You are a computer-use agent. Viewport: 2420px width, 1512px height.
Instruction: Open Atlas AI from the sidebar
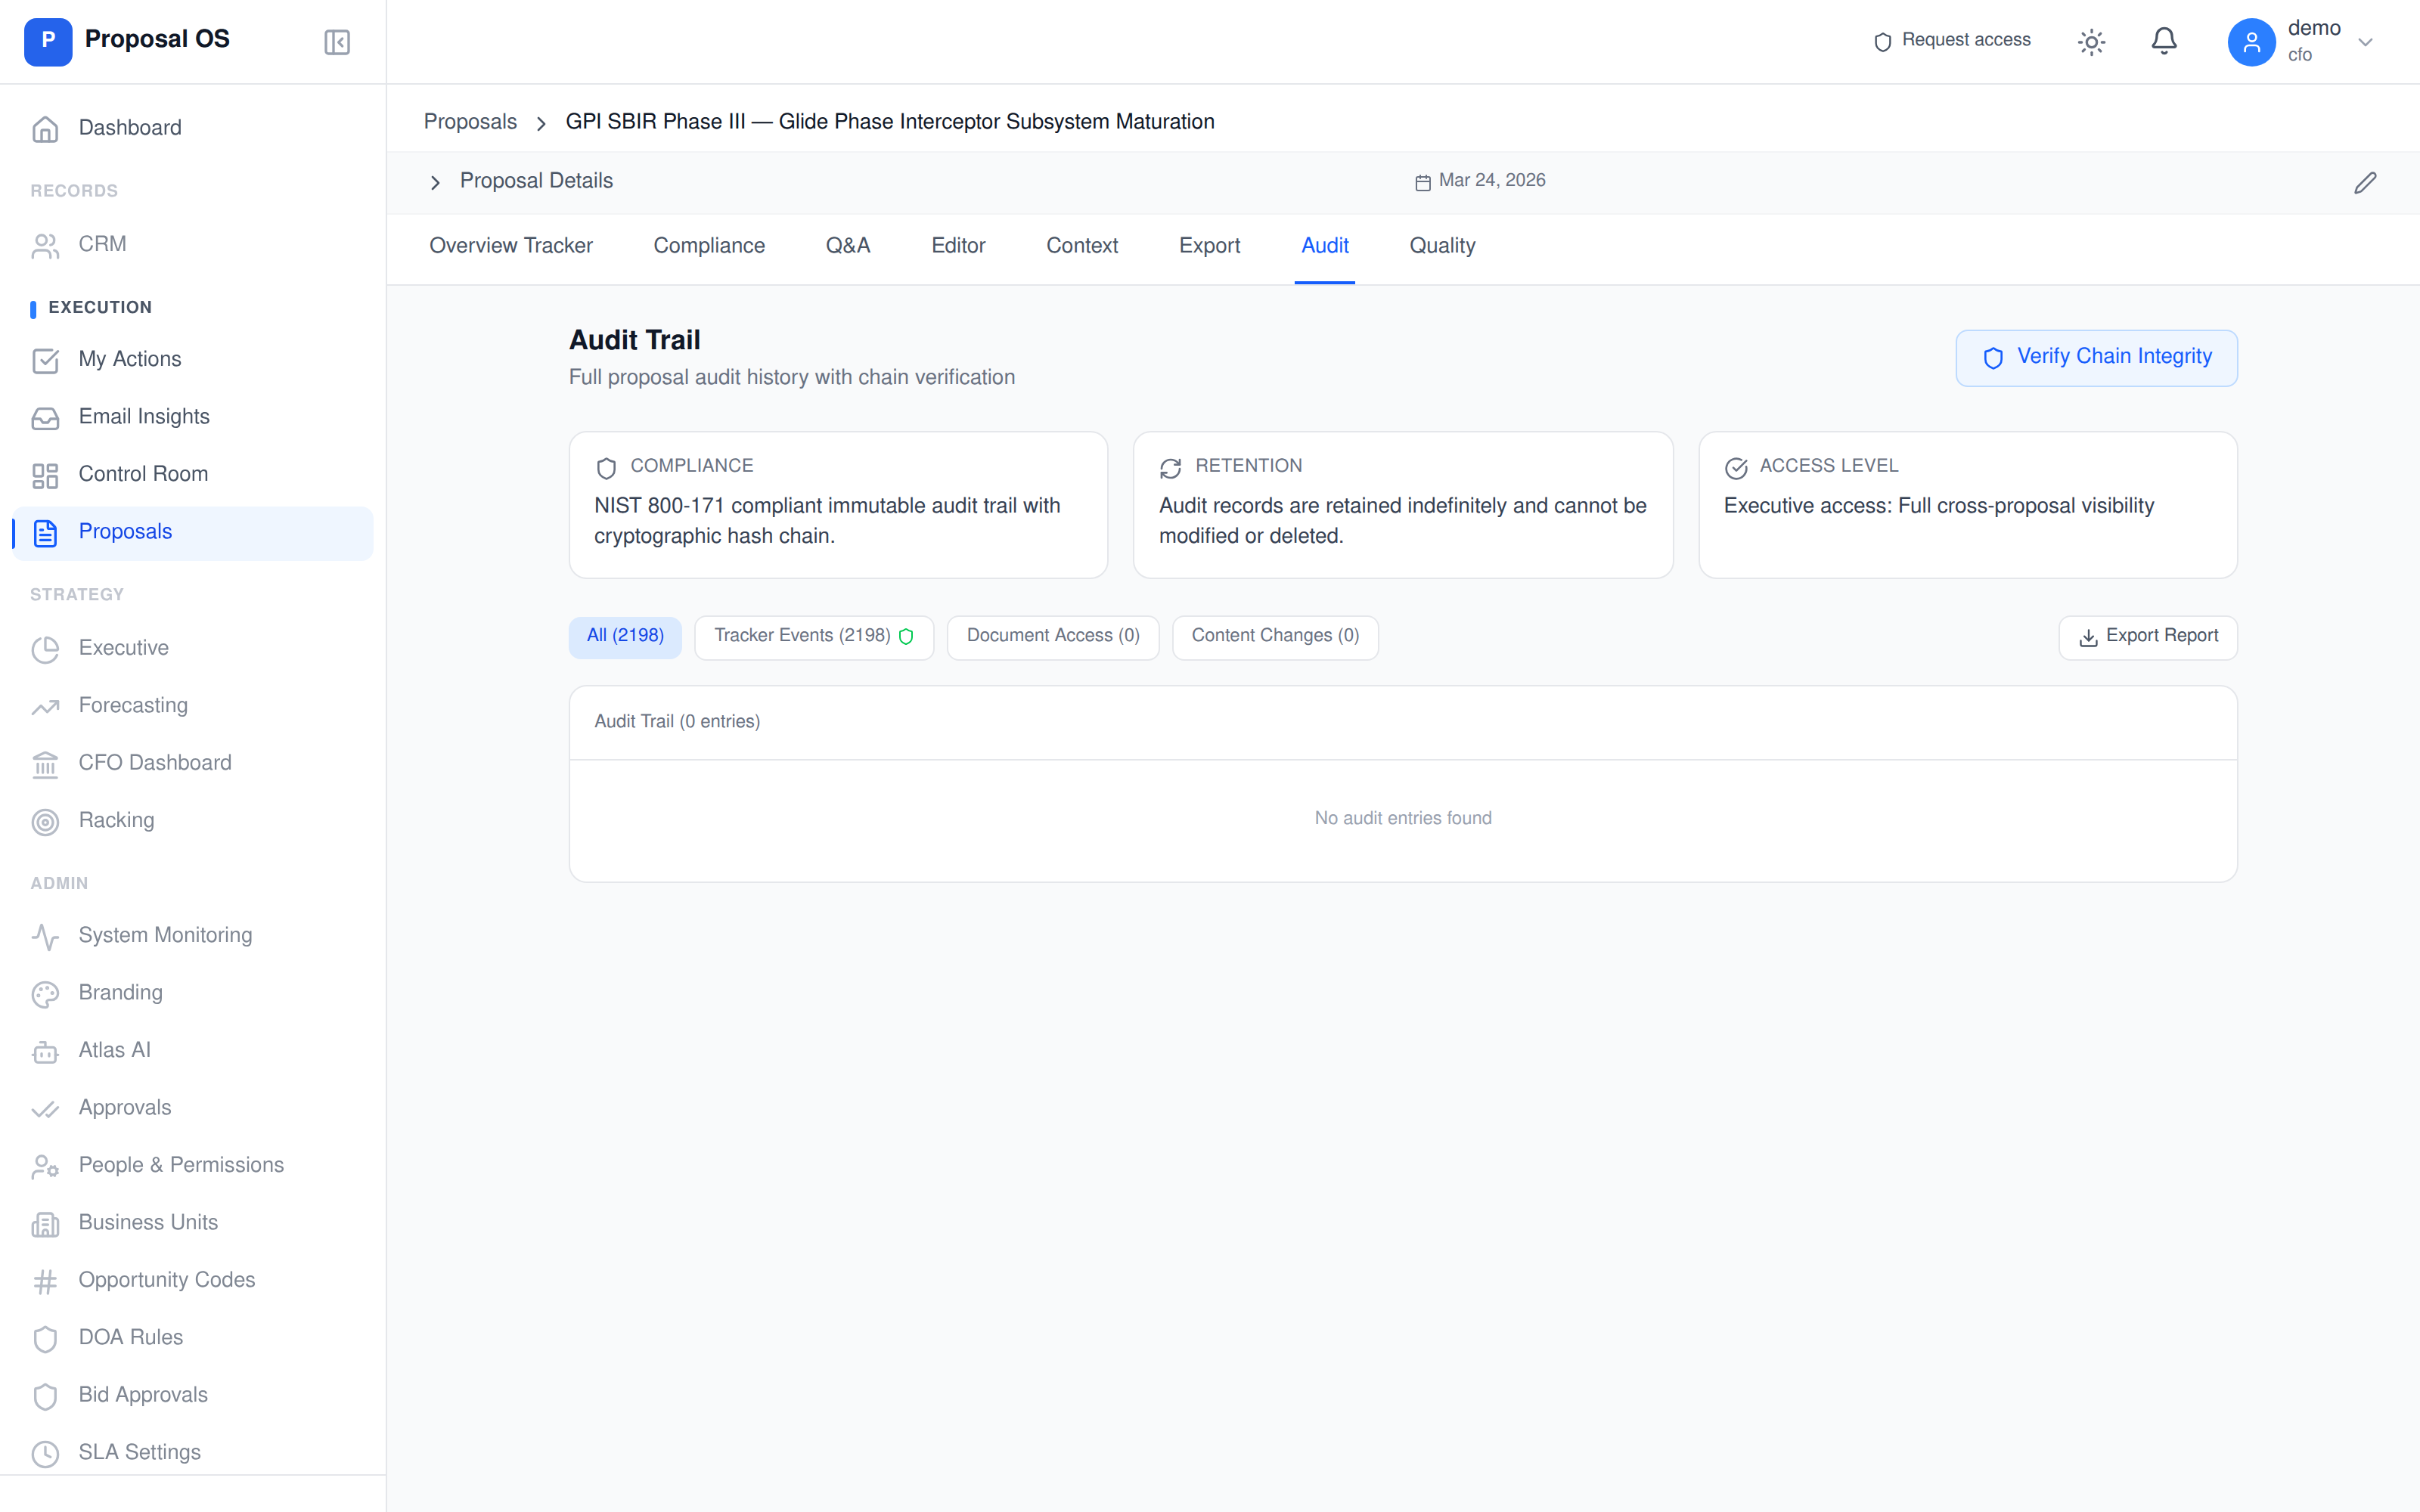(113, 1049)
